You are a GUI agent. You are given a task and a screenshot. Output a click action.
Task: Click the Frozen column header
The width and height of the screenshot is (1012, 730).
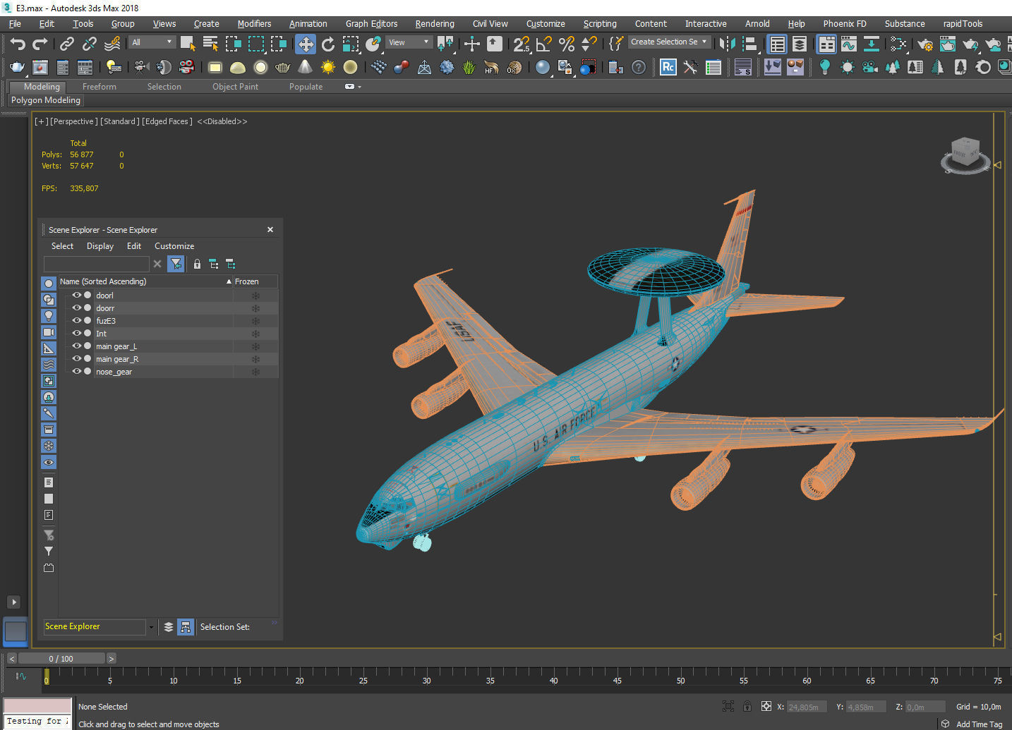[255, 281]
